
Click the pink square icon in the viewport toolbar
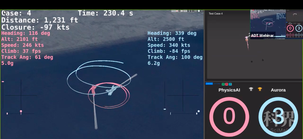[x=177, y=11]
